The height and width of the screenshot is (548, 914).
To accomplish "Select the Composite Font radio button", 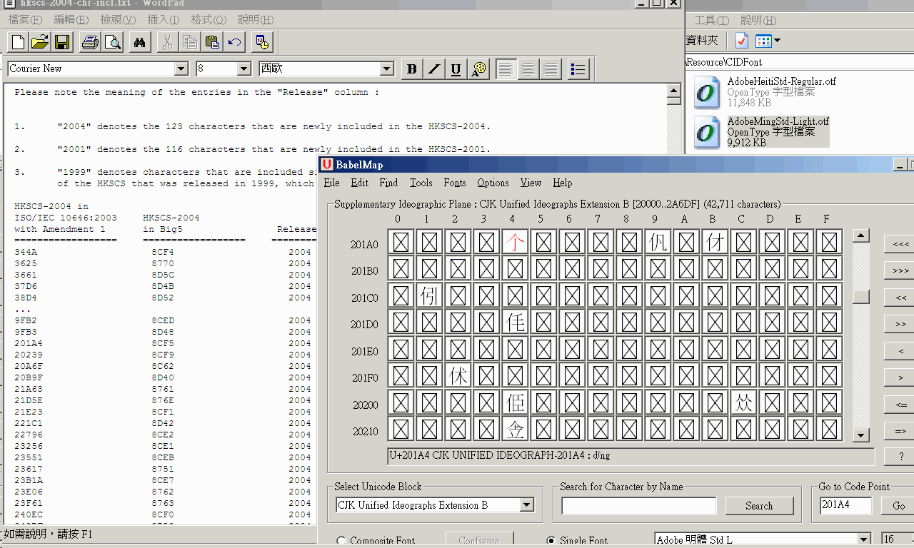I will [x=341, y=541].
